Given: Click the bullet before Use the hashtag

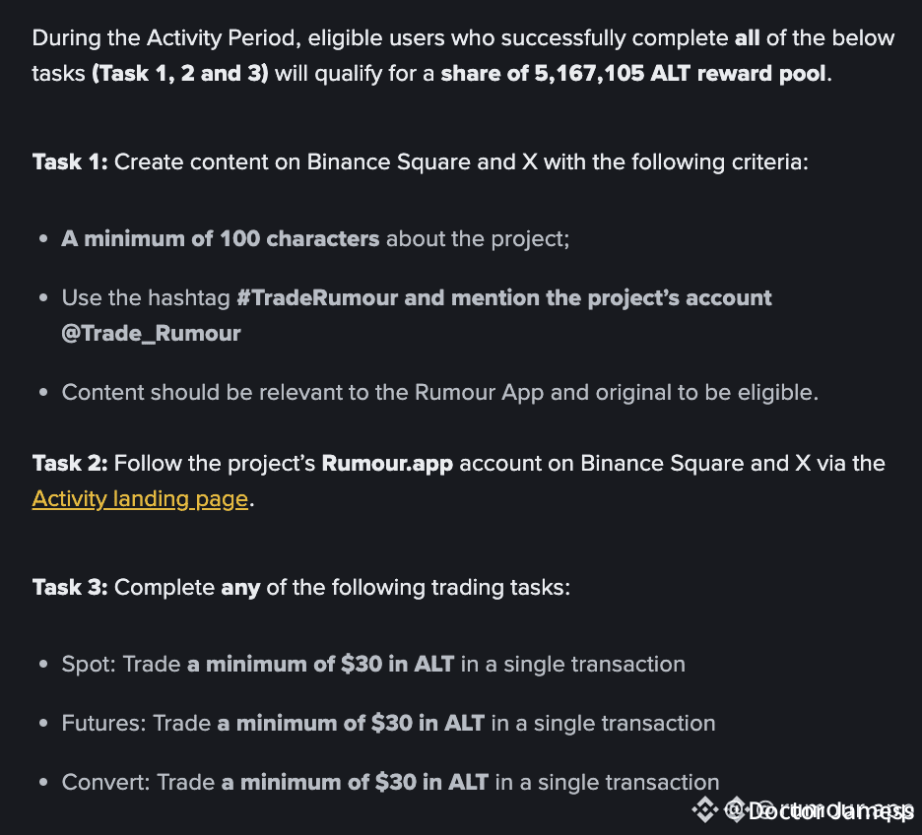Looking at the screenshot, I should tap(43, 298).
